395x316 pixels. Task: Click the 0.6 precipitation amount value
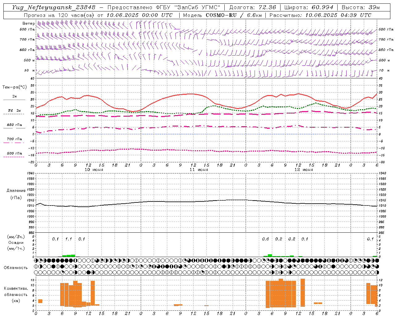(x=265, y=239)
